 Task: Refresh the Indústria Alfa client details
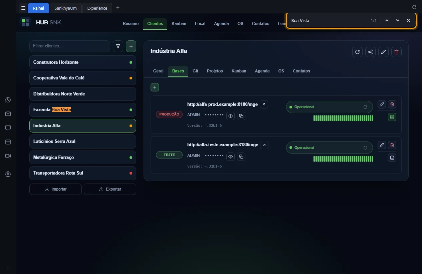pyautogui.click(x=357, y=52)
